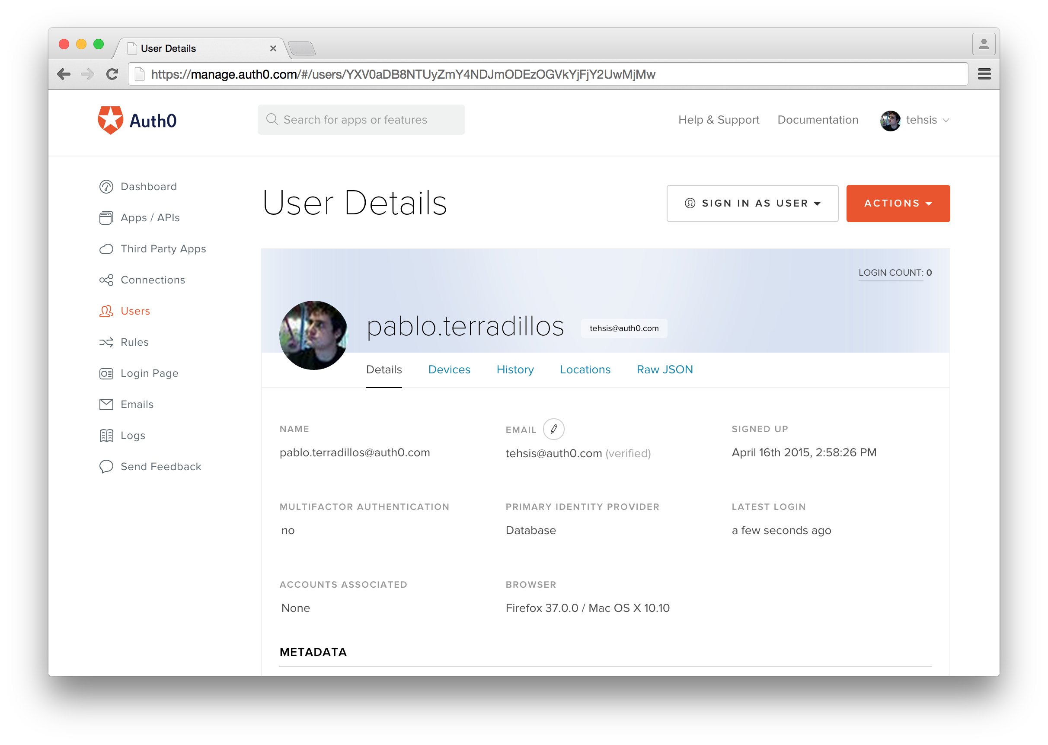
Task: Reload the page with refresh icon
Action: (x=112, y=74)
